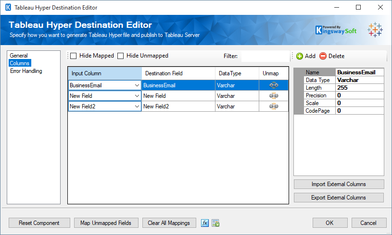Expand the BusinessEmail input column dropdown
Screen dimensions: 392x235
point(137,85)
